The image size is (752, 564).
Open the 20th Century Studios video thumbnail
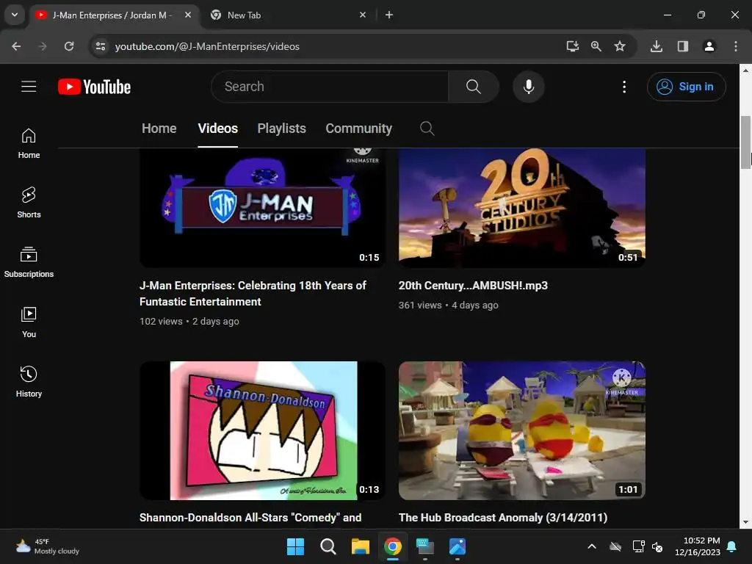pyautogui.click(x=522, y=208)
